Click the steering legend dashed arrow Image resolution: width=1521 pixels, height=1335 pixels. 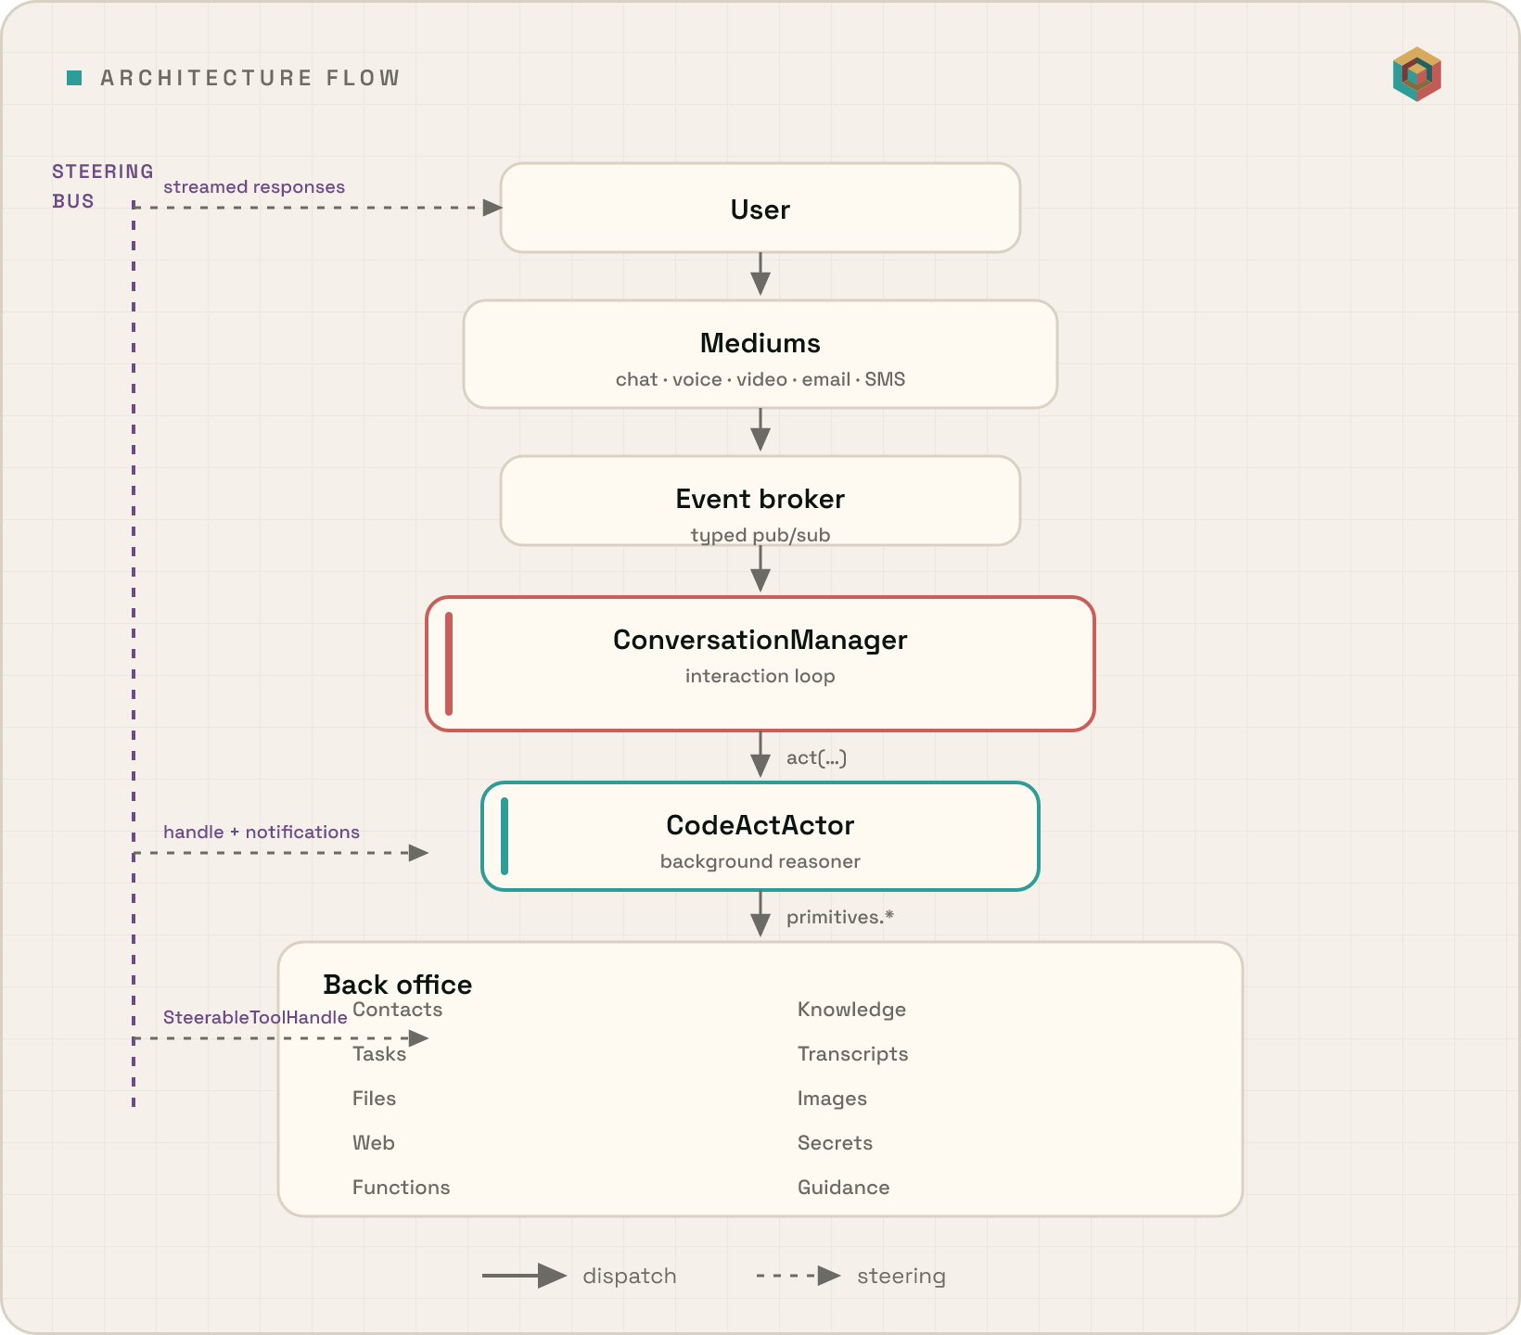tap(799, 1276)
